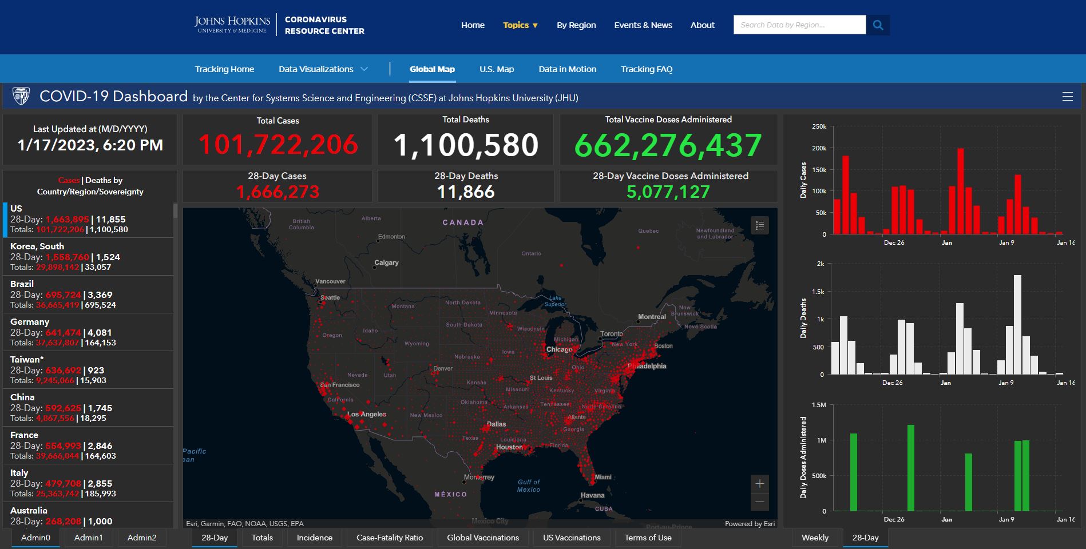Select China in the country list
The height and width of the screenshot is (549, 1086).
tap(88, 408)
